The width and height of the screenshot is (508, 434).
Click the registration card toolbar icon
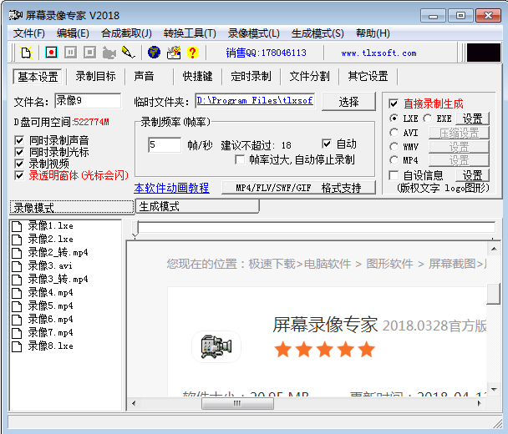click(x=174, y=53)
